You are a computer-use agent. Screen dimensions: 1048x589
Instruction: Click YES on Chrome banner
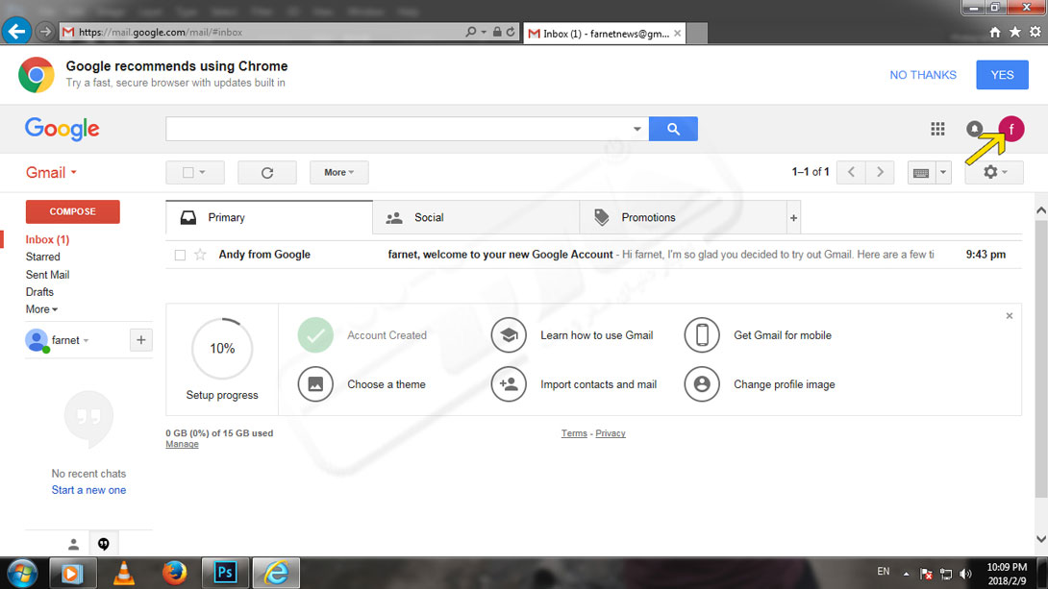1002,75
